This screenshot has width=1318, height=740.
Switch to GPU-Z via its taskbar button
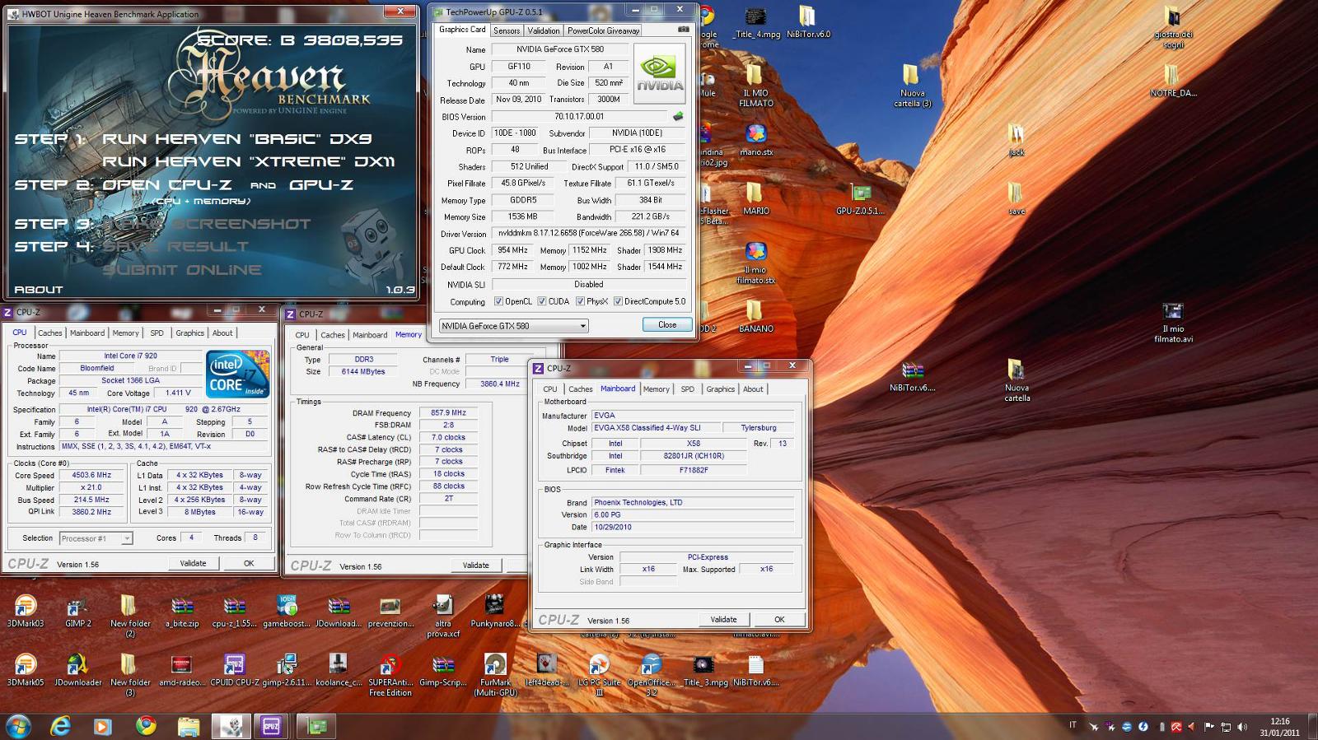[x=317, y=726]
